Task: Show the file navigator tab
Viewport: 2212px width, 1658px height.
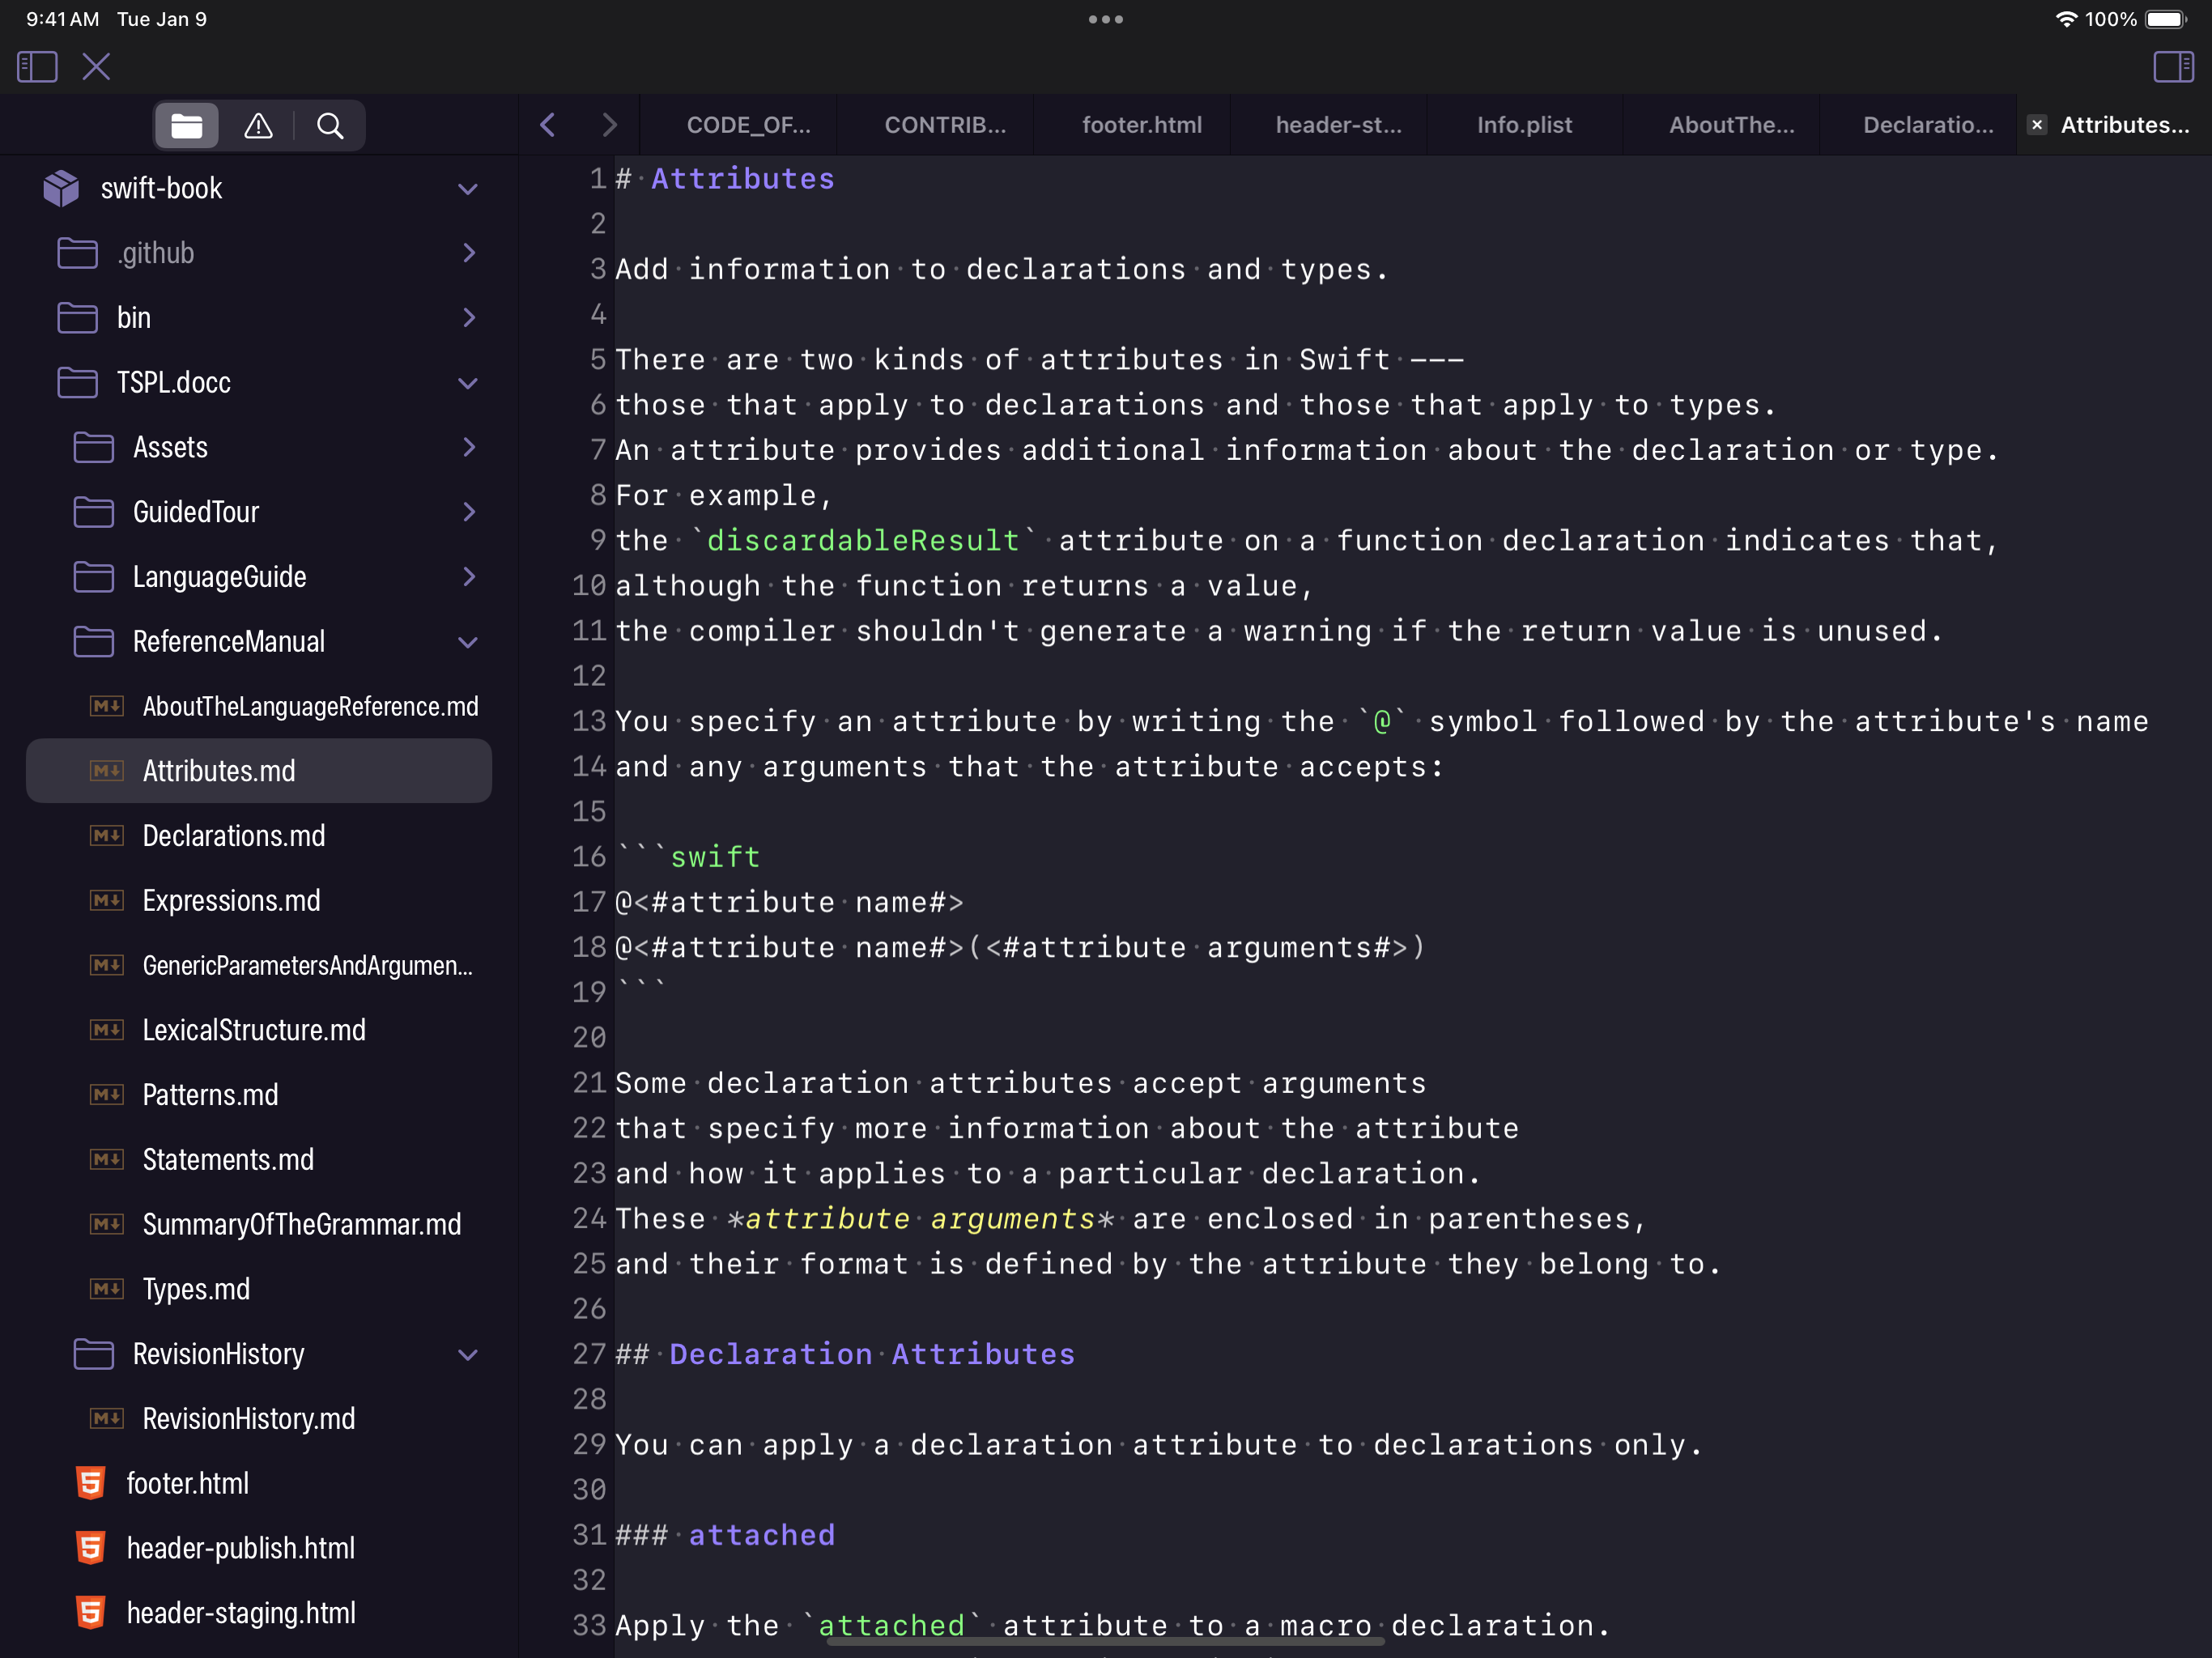Action: tap(187, 125)
